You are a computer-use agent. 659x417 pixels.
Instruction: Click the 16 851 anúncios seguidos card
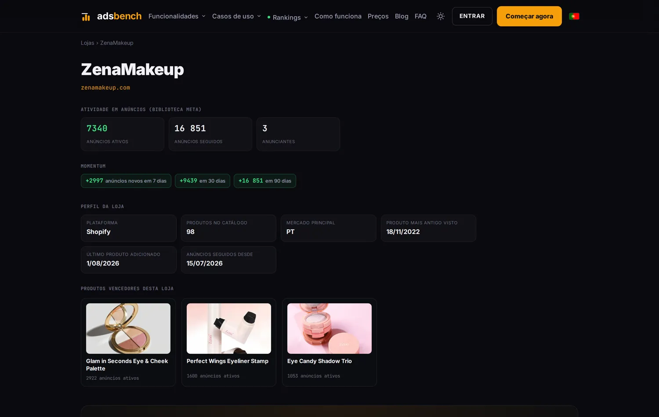(210, 134)
